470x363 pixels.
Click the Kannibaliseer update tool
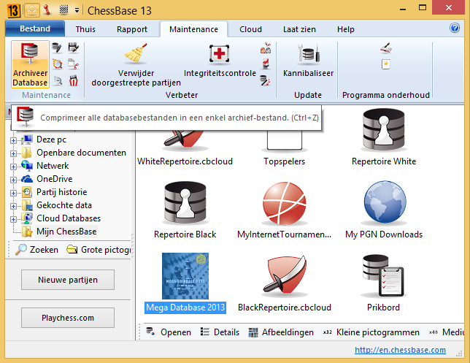[x=308, y=60]
